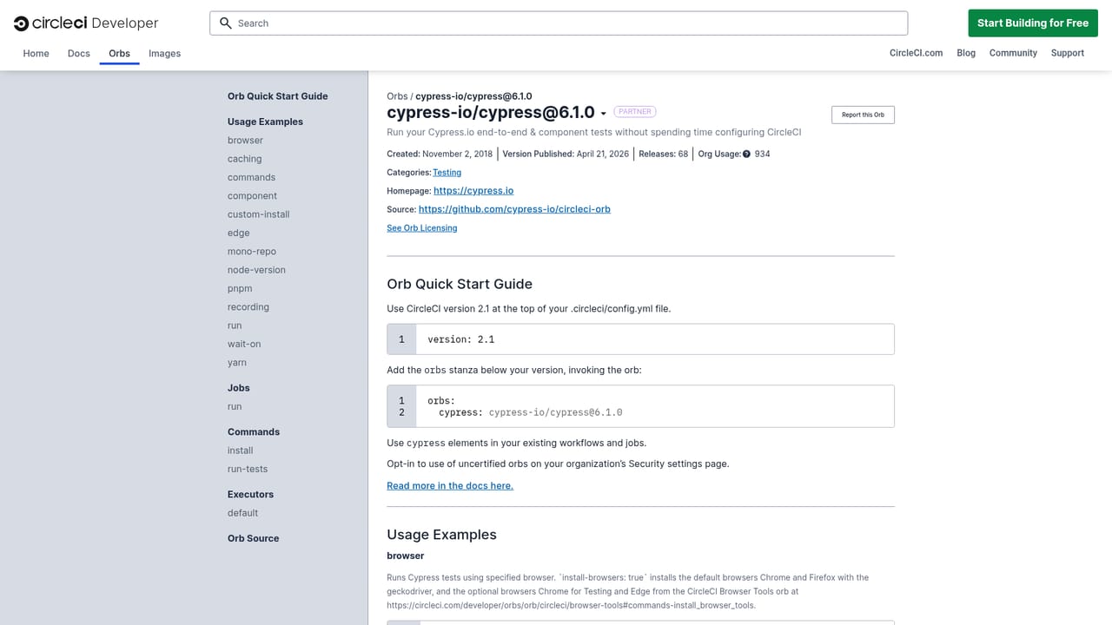
Task: Select custom-install example in sidebar
Action: 258,214
